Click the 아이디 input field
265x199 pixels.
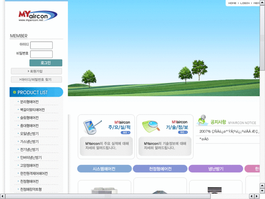pos(42,45)
